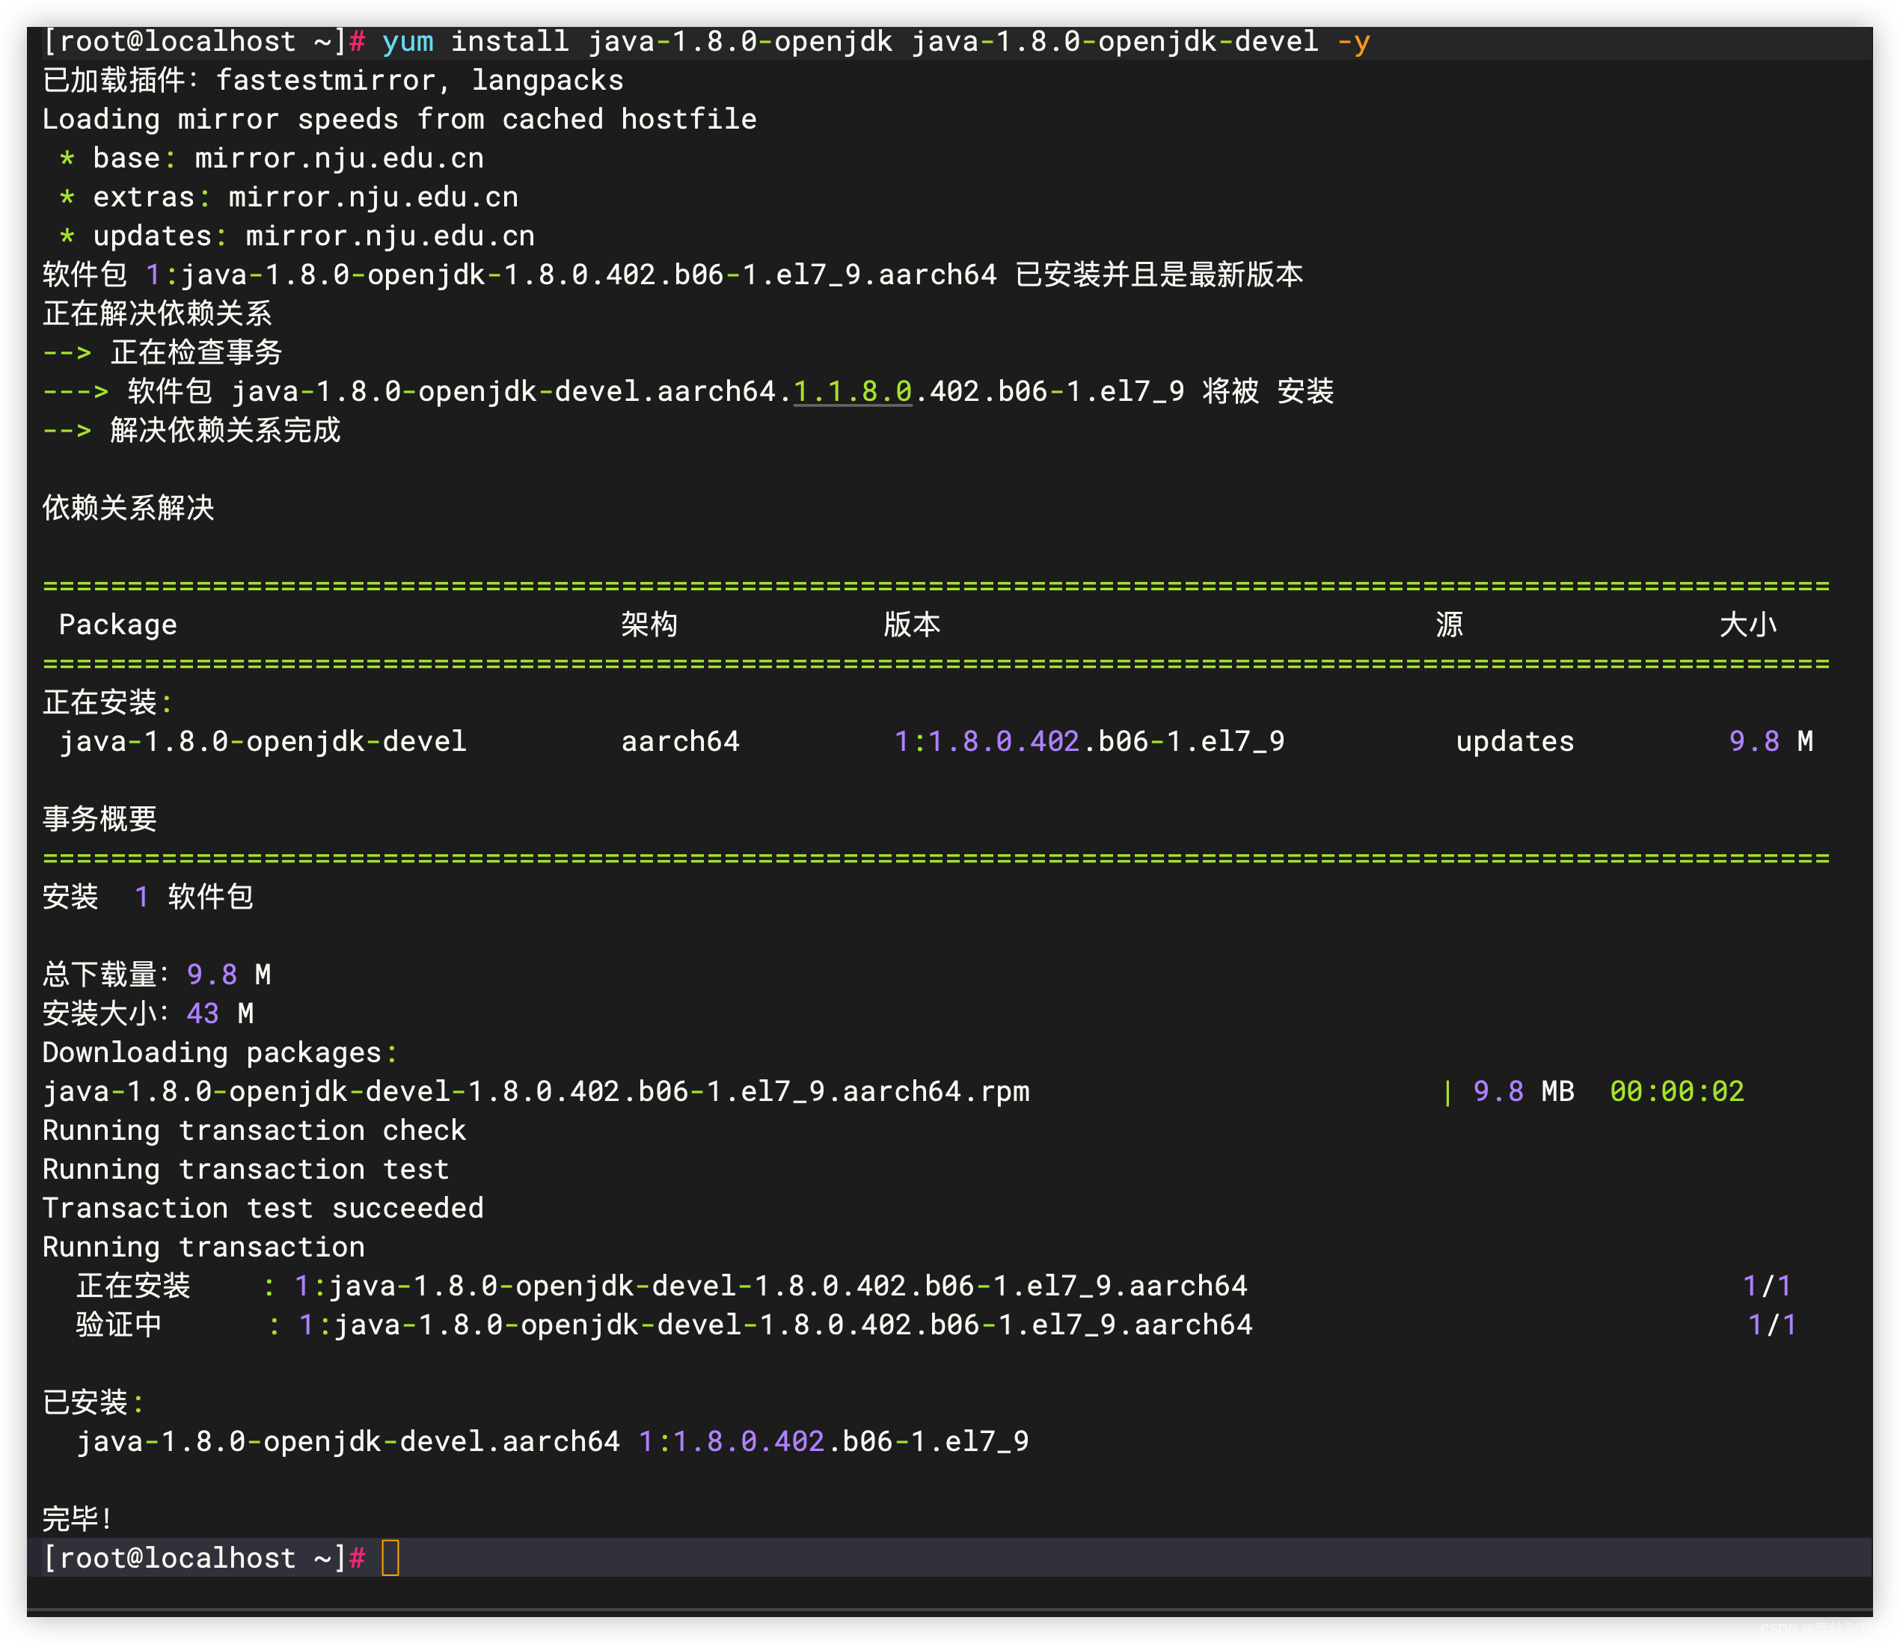The width and height of the screenshot is (1900, 1644).
Task: Click the 架构 column header
Action: point(649,625)
